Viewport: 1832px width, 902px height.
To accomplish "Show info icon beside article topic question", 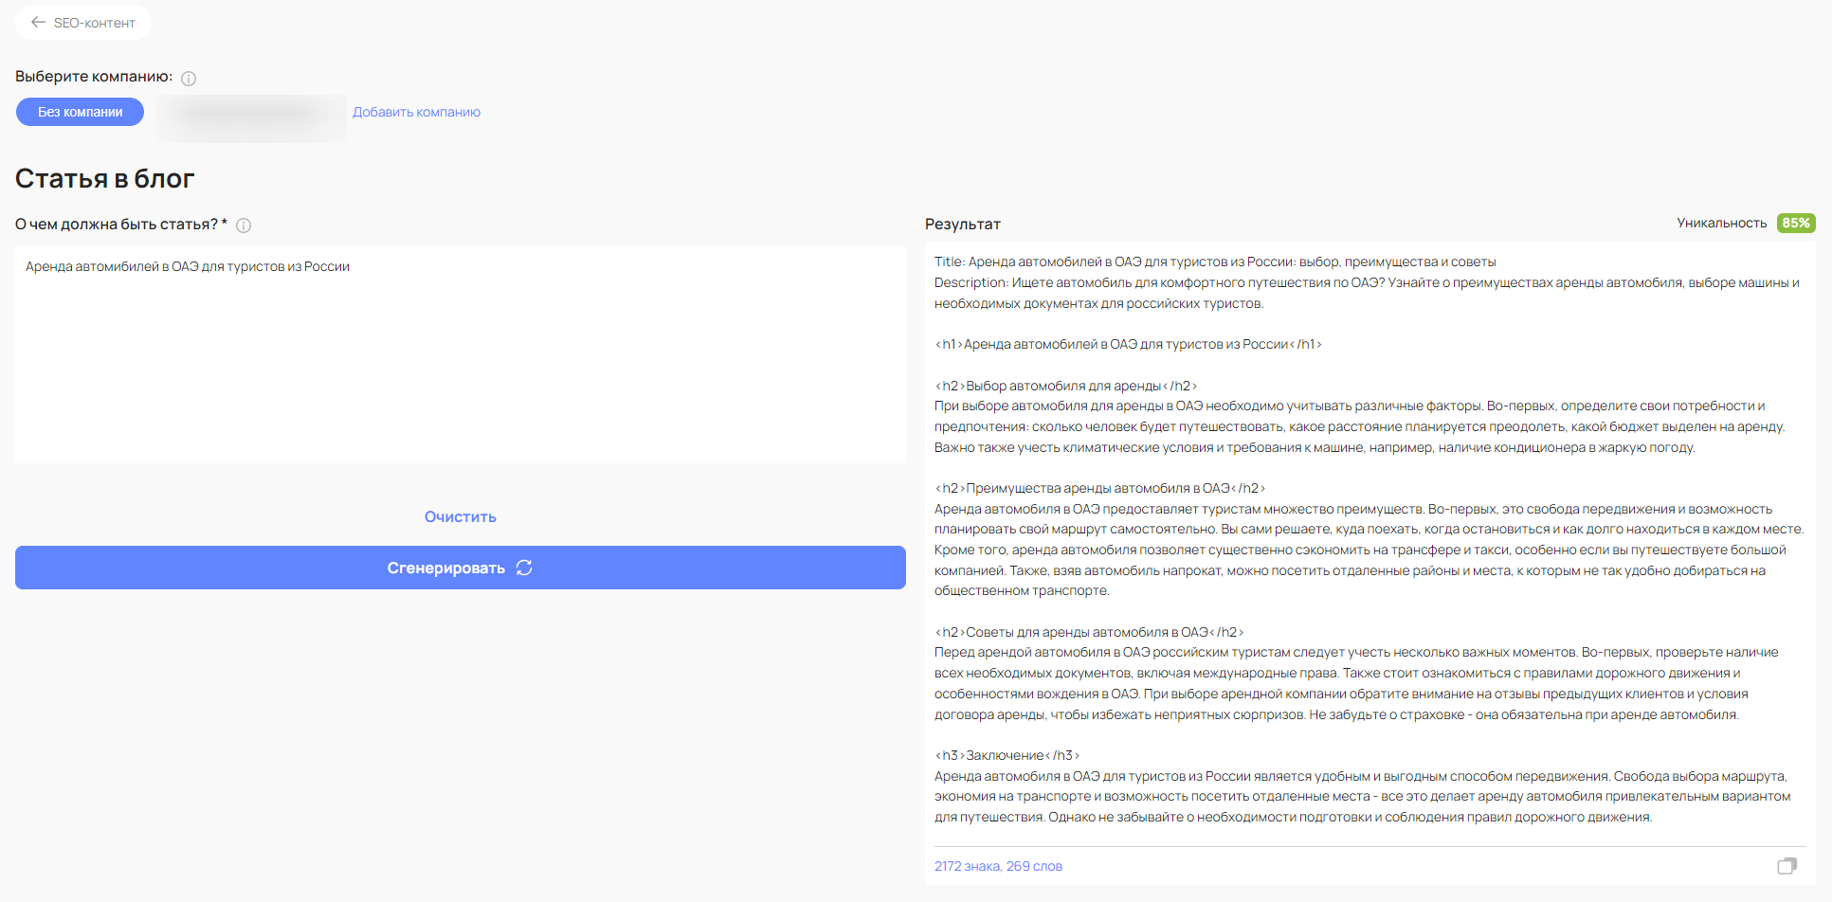I will click(x=244, y=225).
